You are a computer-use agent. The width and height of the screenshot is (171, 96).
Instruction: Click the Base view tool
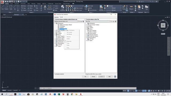[147, 7]
